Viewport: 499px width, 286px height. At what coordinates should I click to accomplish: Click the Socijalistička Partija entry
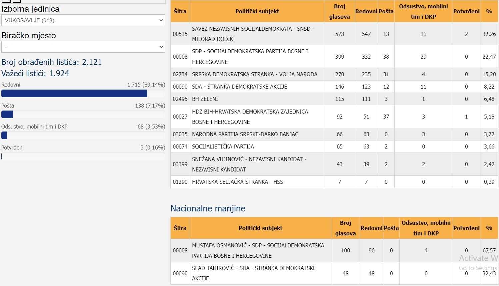click(x=223, y=146)
